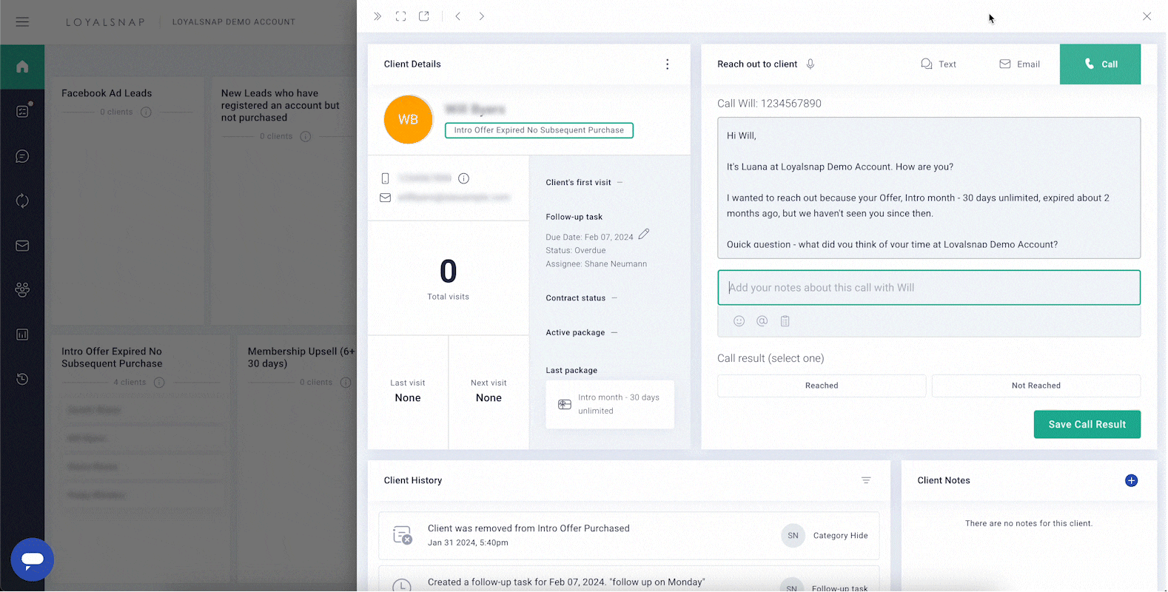Click the call notes input field

coord(928,288)
